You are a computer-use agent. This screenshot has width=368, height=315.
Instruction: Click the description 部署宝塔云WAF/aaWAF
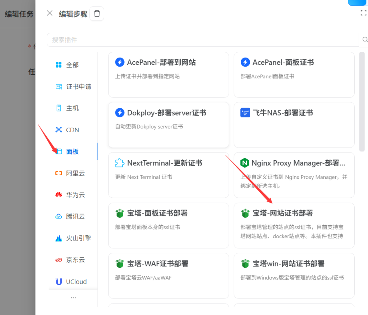coord(143,278)
